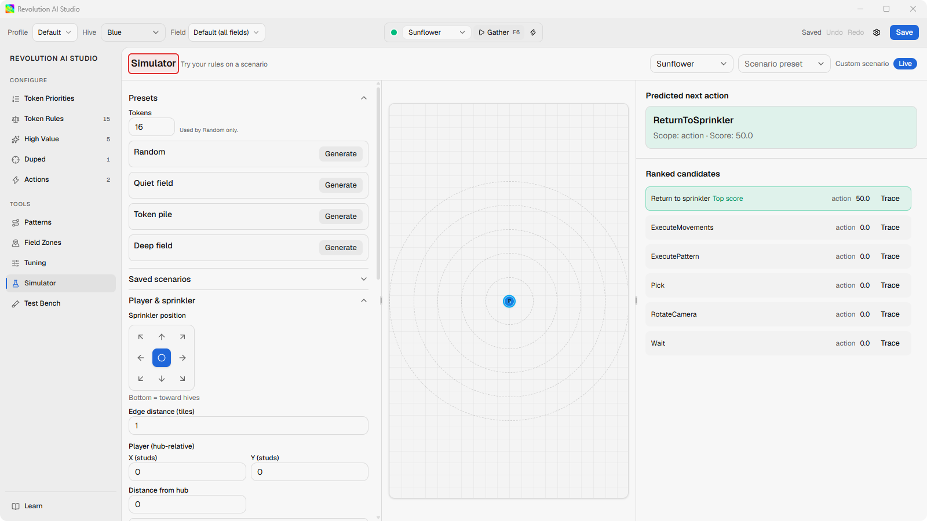Generate the Deep field preset
The width and height of the screenshot is (927, 521).
tap(341, 248)
